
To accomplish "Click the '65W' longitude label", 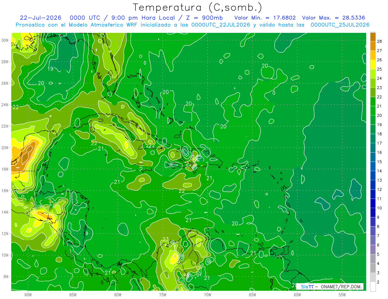I will (x=253, y=295).
